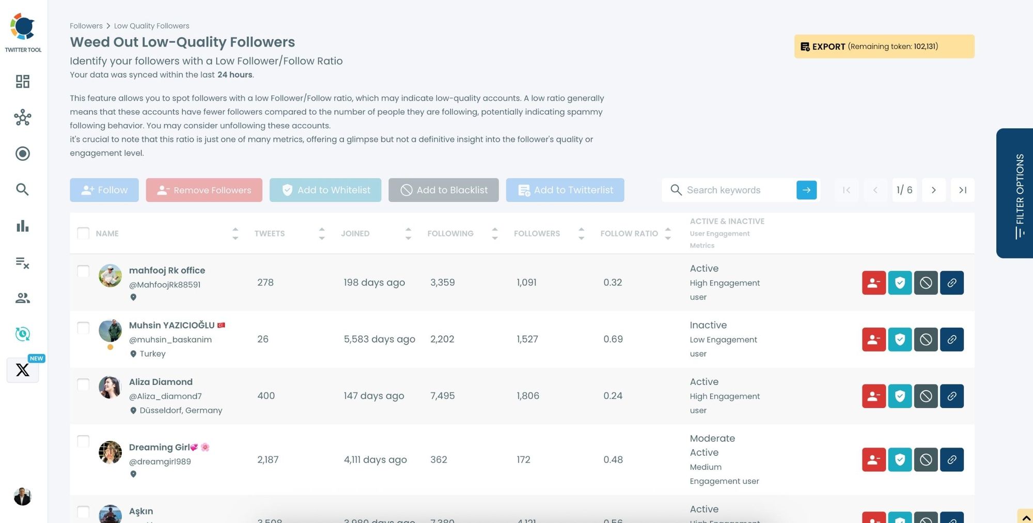Tick the checkbox next to Aliza Diamond
The height and width of the screenshot is (523, 1033).
coord(83,384)
